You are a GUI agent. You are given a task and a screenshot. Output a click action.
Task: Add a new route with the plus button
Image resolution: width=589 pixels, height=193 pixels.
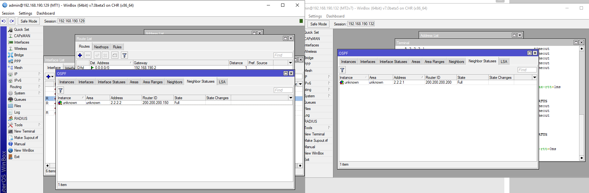pyautogui.click(x=80, y=55)
